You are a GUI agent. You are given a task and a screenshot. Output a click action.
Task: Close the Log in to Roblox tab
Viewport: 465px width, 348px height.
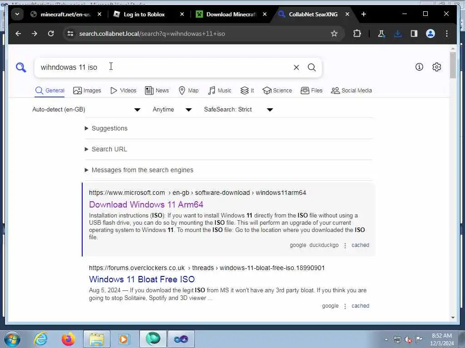182,14
